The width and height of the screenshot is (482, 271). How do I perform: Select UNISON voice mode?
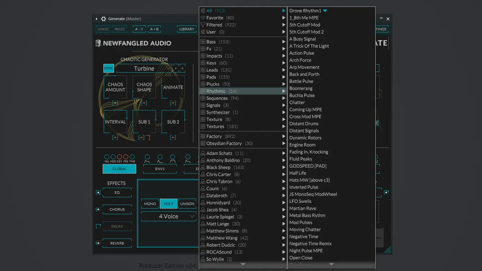(187, 204)
